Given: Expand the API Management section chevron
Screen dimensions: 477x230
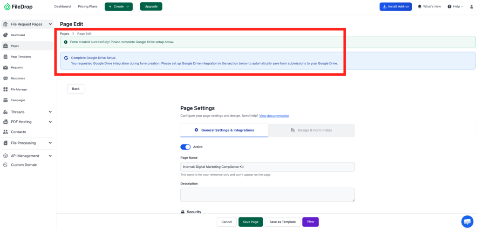Looking at the screenshot, I should (x=50, y=156).
